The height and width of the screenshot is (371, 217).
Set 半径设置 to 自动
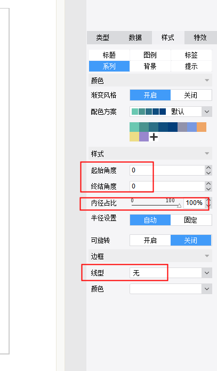150,220
